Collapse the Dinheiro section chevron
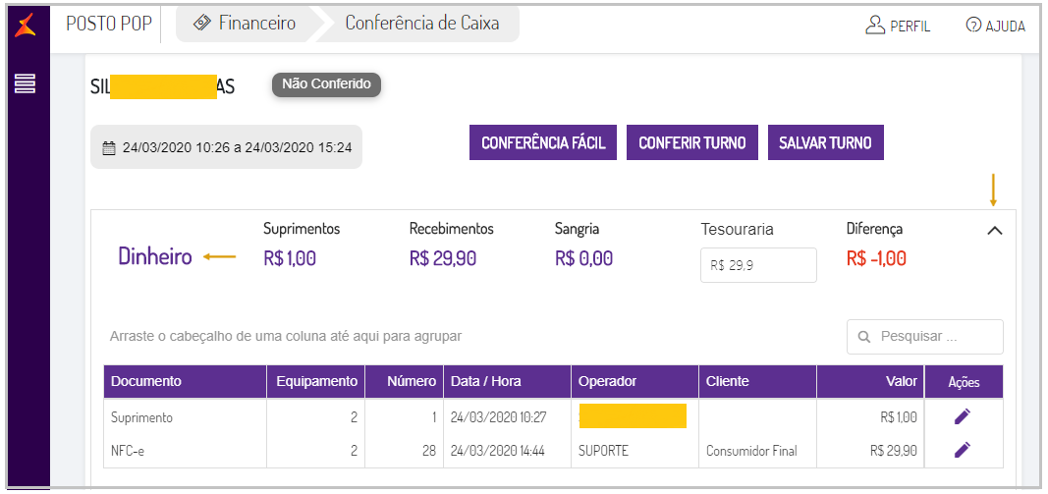1048x494 pixels. [994, 232]
